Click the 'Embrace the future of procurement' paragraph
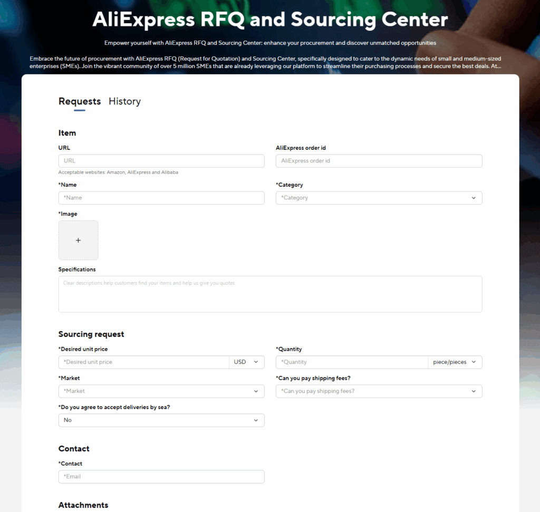Screen dimensions: 540x512 pos(265,62)
